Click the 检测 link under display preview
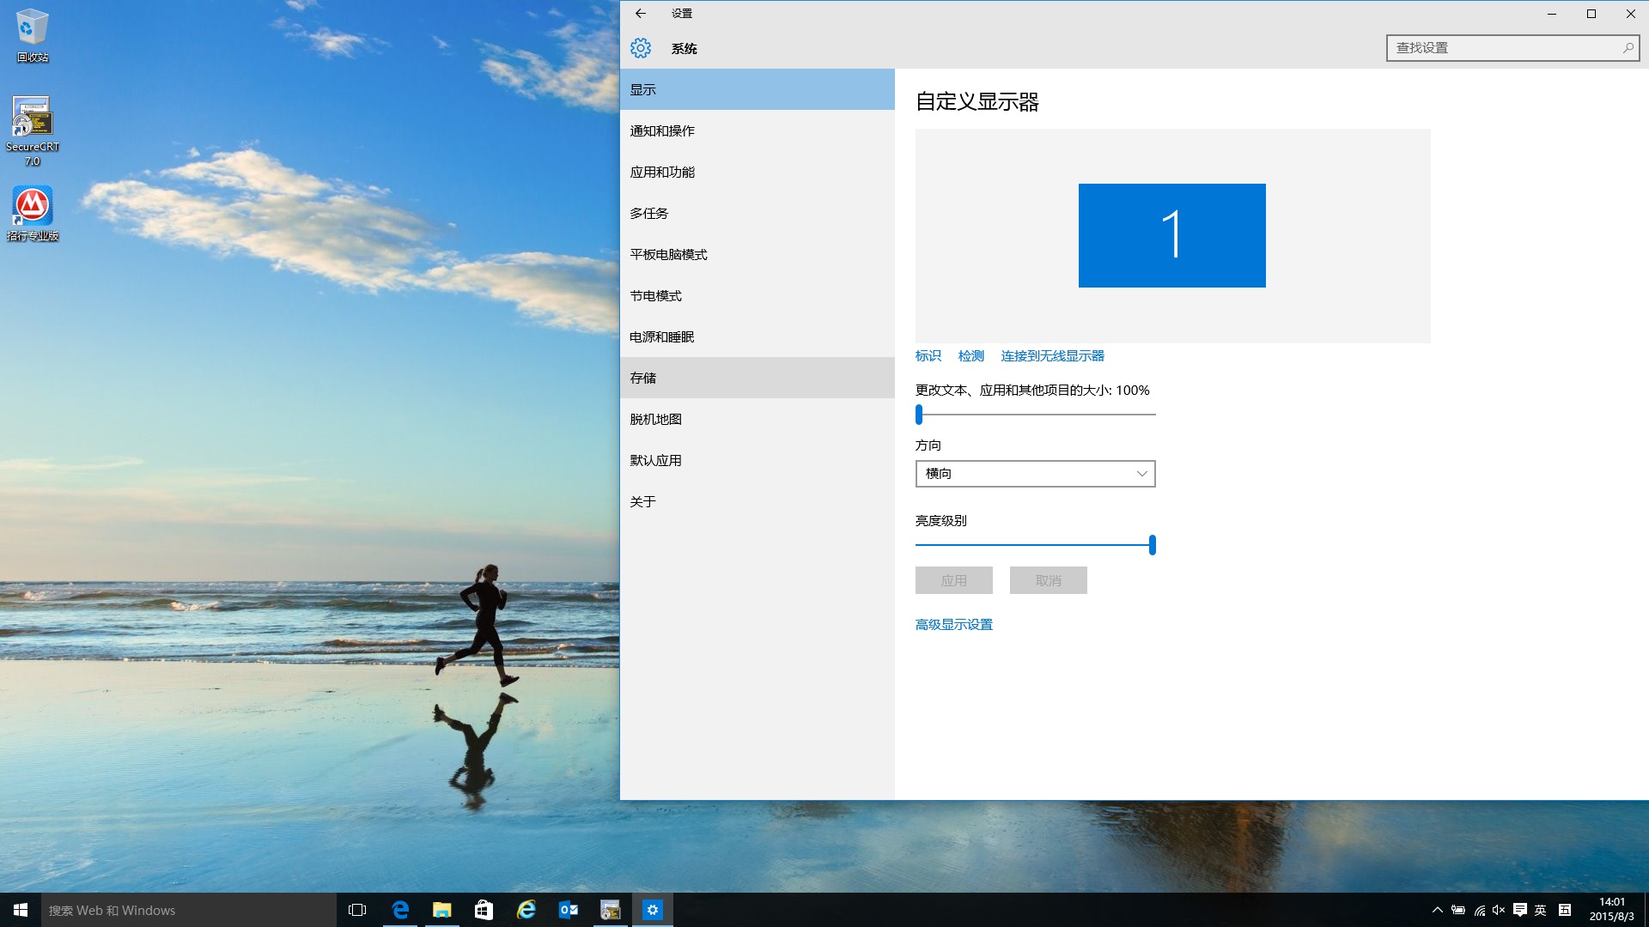This screenshot has width=1649, height=927. pyautogui.click(x=971, y=355)
